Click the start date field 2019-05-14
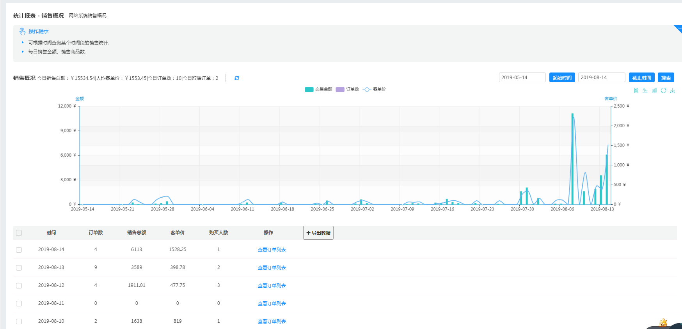 pyautogui.click(x=522, y=78)
